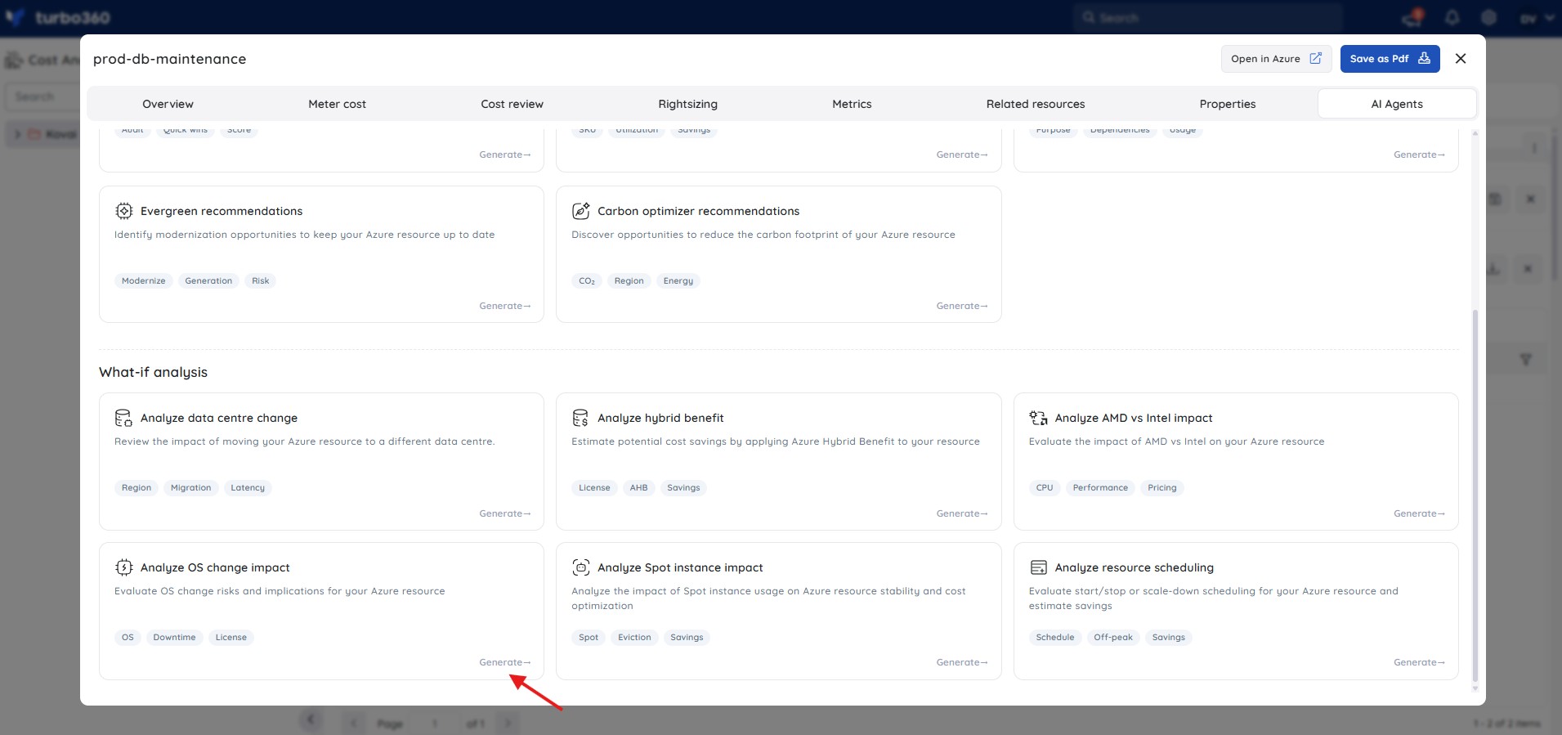
Task: Open the Meter cost tab
Action: point(337,104)
